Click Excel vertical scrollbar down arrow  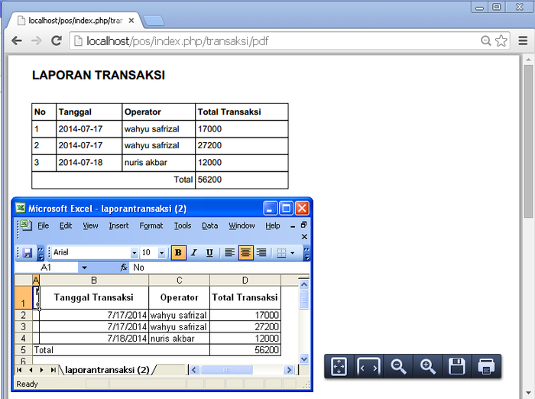pos(304,358)
